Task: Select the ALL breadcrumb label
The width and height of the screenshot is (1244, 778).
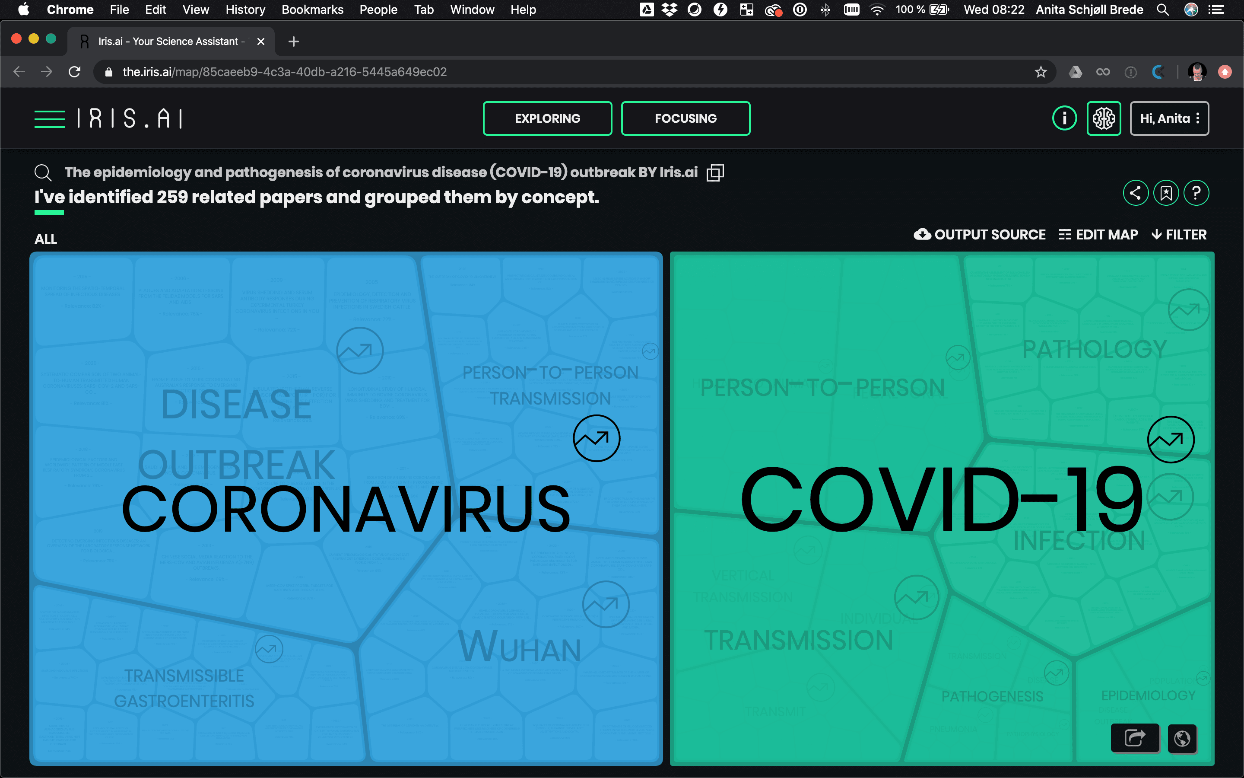Action: (x=46, y=239)
